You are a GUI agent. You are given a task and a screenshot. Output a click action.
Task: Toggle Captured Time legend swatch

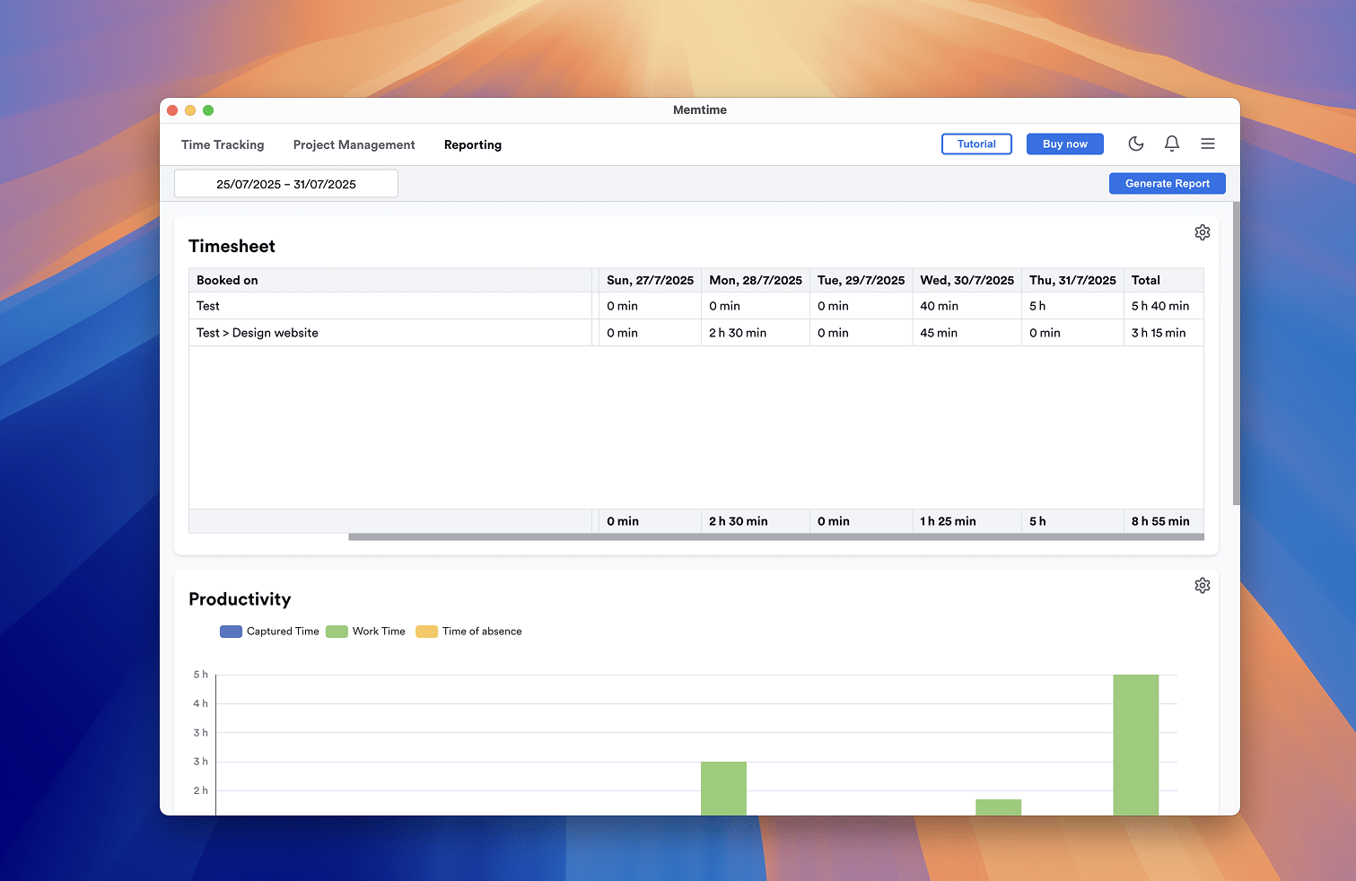pos(231,632)
